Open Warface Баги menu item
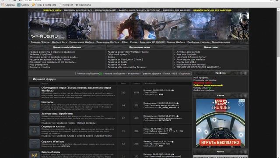 (59, 42)
